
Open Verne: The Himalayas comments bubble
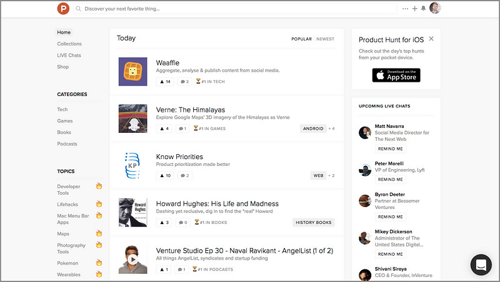[x=182, y=129]
